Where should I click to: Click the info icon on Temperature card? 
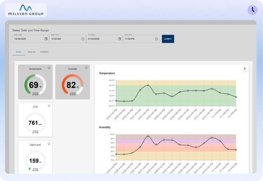point(49,68)
